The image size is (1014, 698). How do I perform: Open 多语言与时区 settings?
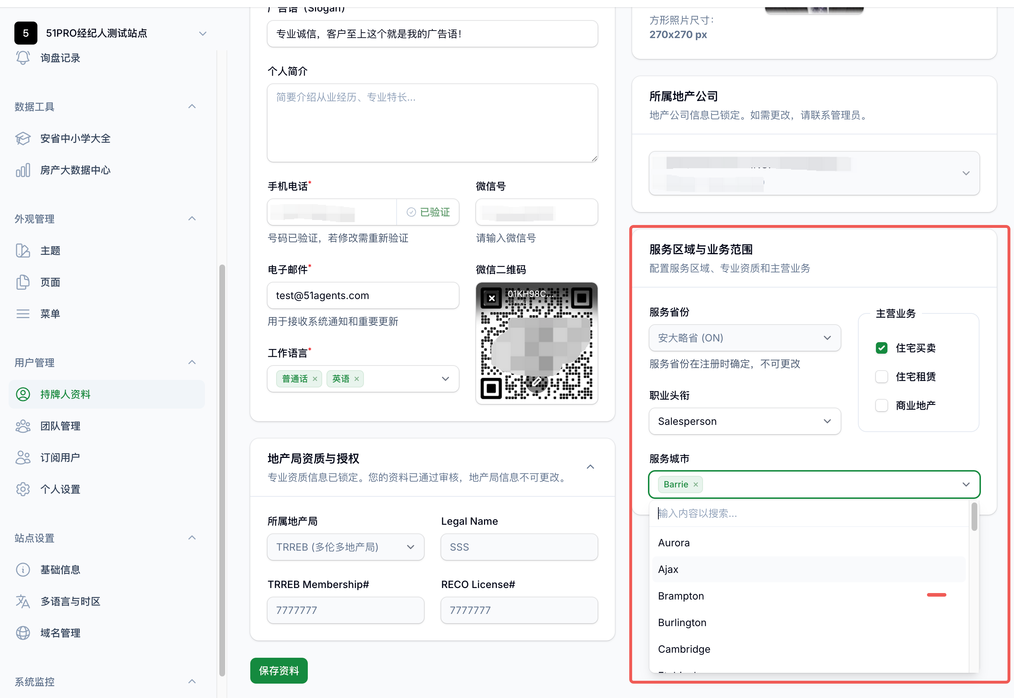(70, 601)
